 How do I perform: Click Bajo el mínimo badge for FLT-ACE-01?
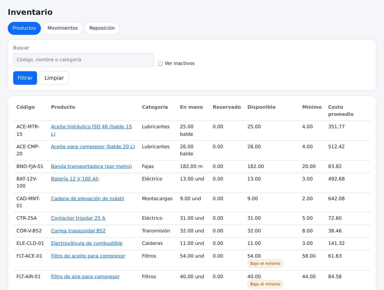point(265,264)
